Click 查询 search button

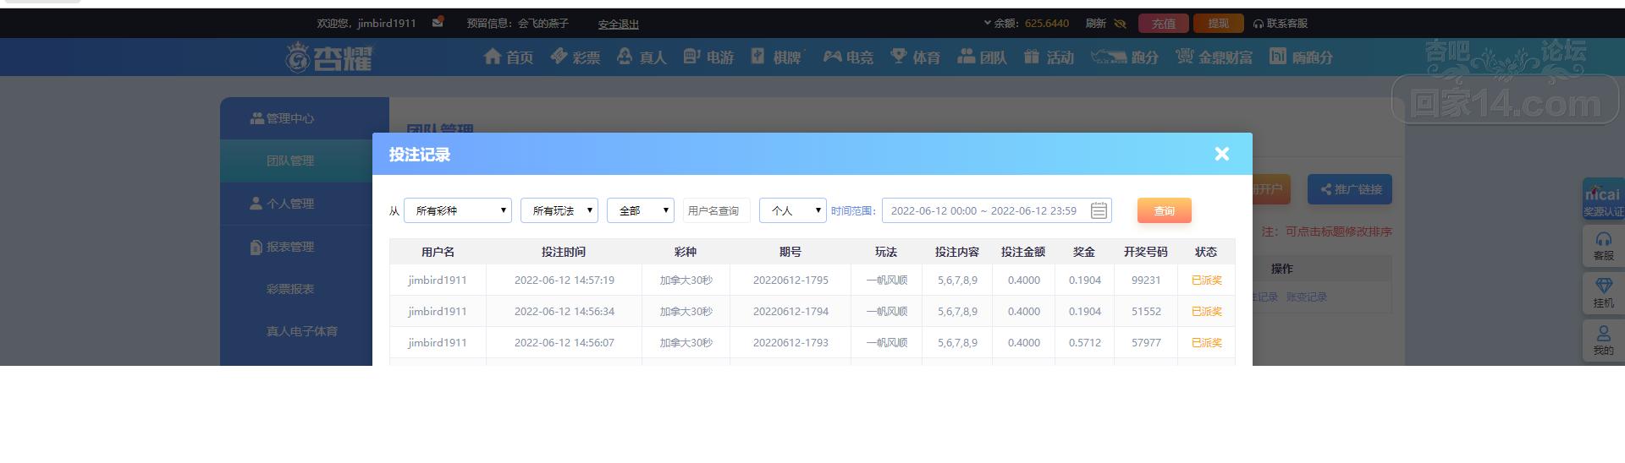[1165, 210]
